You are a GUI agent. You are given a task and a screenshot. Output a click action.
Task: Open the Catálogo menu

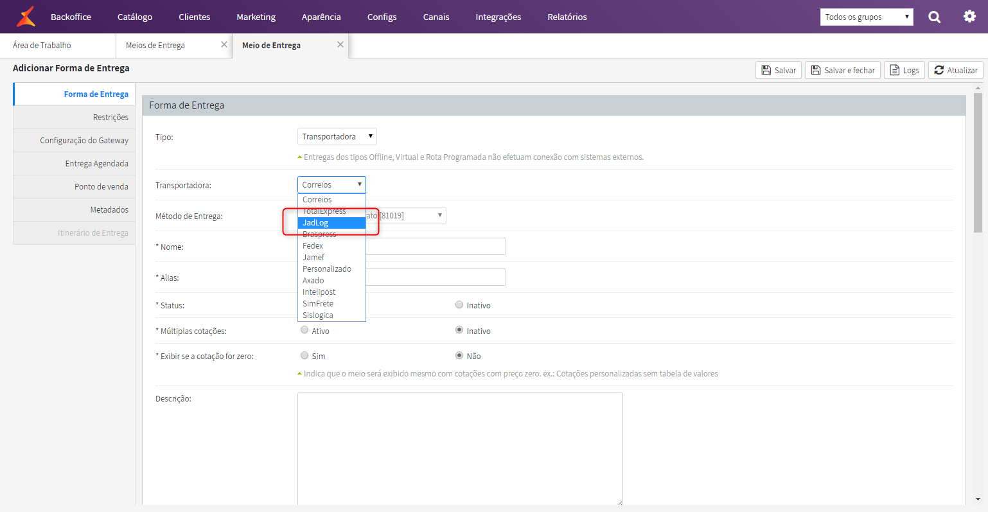135,17
